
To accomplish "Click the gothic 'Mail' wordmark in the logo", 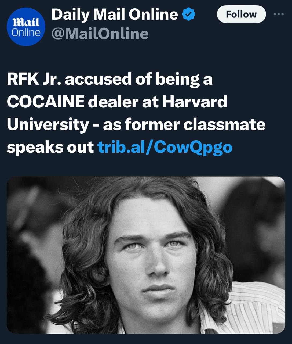I will [26, 22].
